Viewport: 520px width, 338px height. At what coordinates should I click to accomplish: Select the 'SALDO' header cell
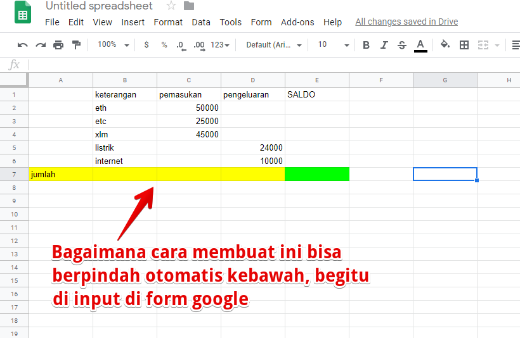(316, 95)
